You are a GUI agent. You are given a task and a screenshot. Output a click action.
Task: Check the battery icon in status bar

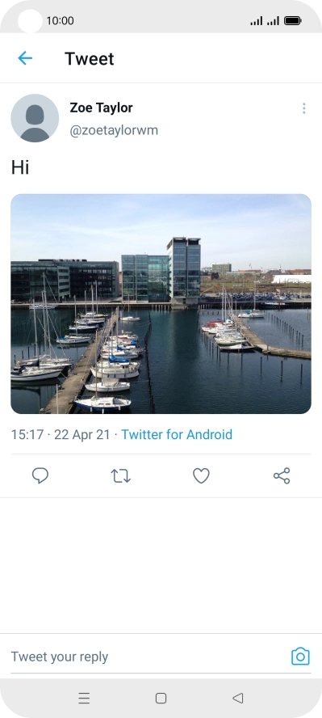(x=292, y=20)
